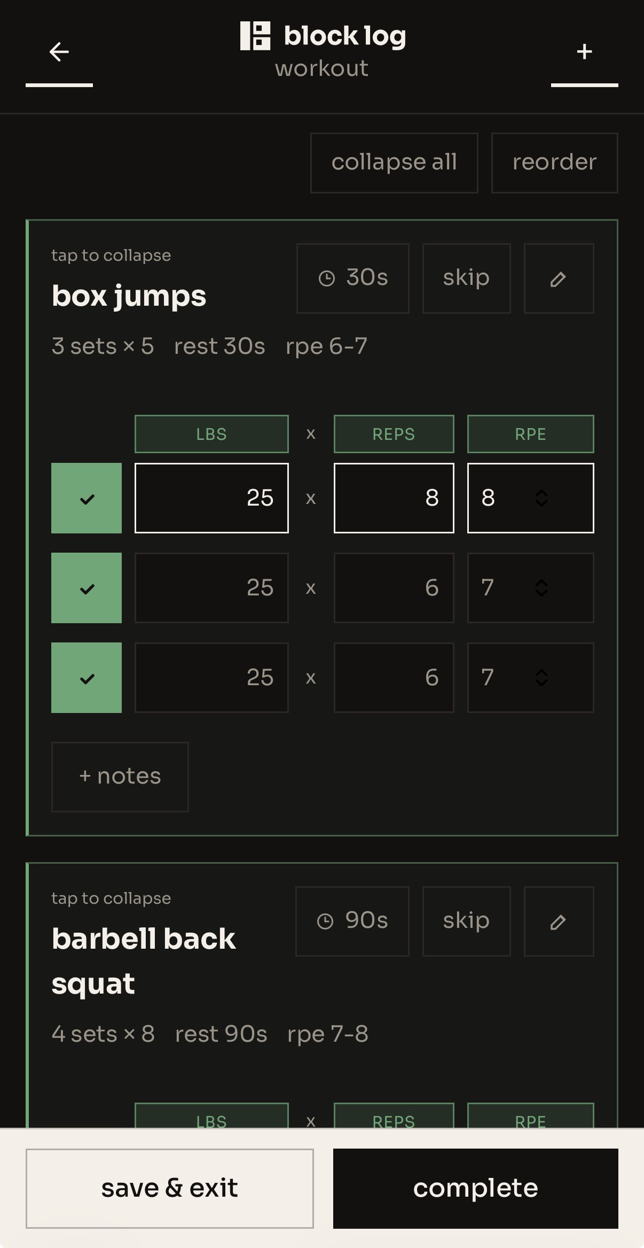Click the back arrow to leave workout
The height and width of the screenshot is (1248, 644).
pos(59,52)
